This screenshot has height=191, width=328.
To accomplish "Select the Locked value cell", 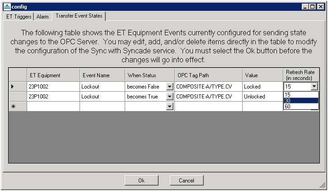I will click(x=263, y=87).
